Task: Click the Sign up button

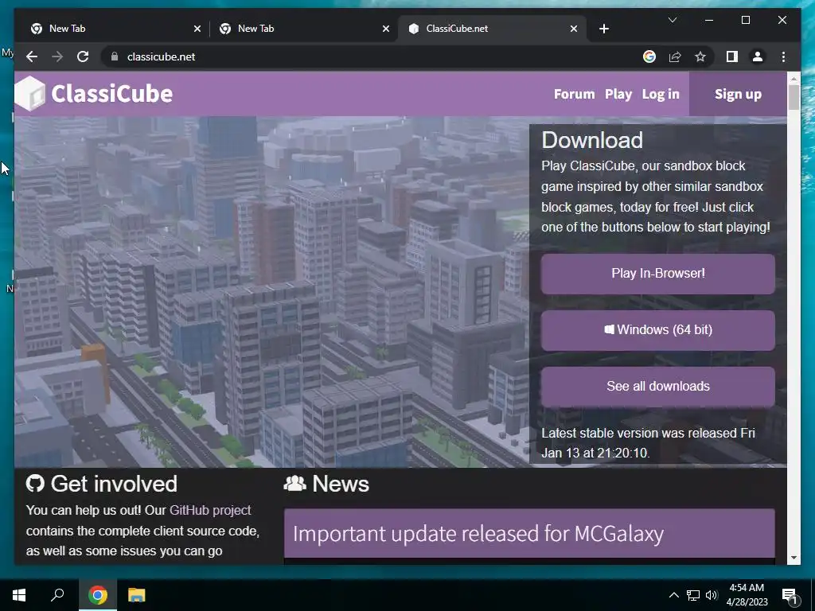Action: pyautogui.click(x=738, y=94)
